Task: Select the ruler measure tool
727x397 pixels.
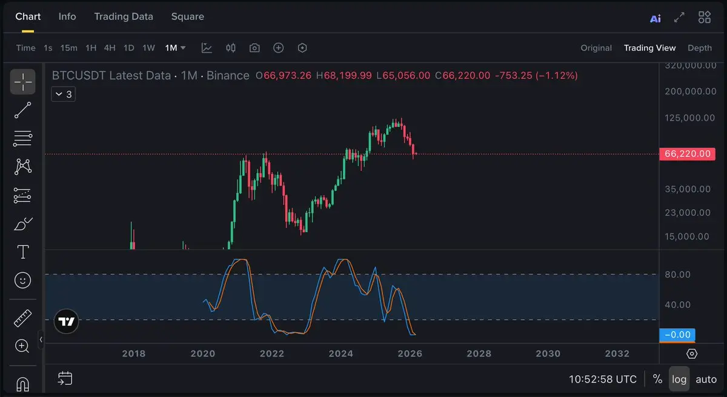Action: click(22, 318)
